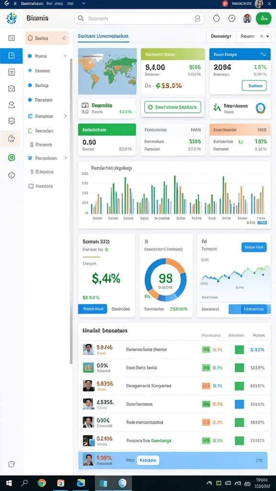276x491 pixels.
Task: Click the blue square swatch in table row
Action: (240, 404)
